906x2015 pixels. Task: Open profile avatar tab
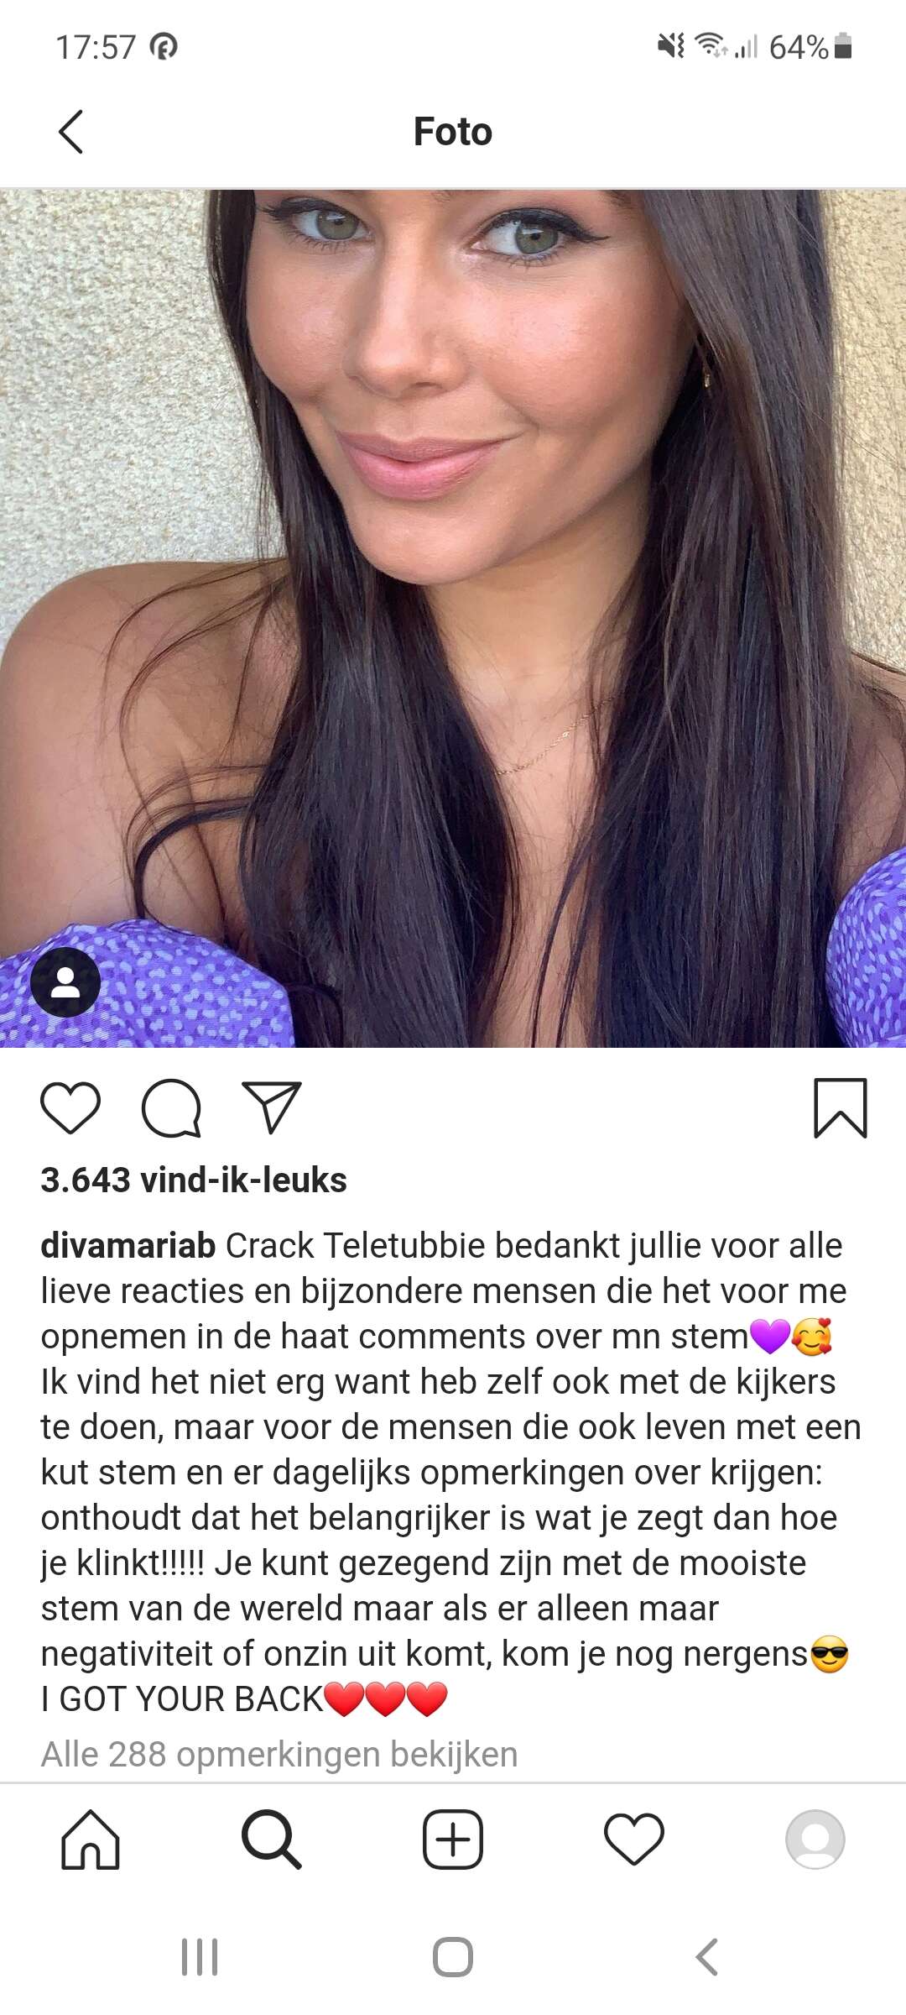click(x=815, y=1840)
